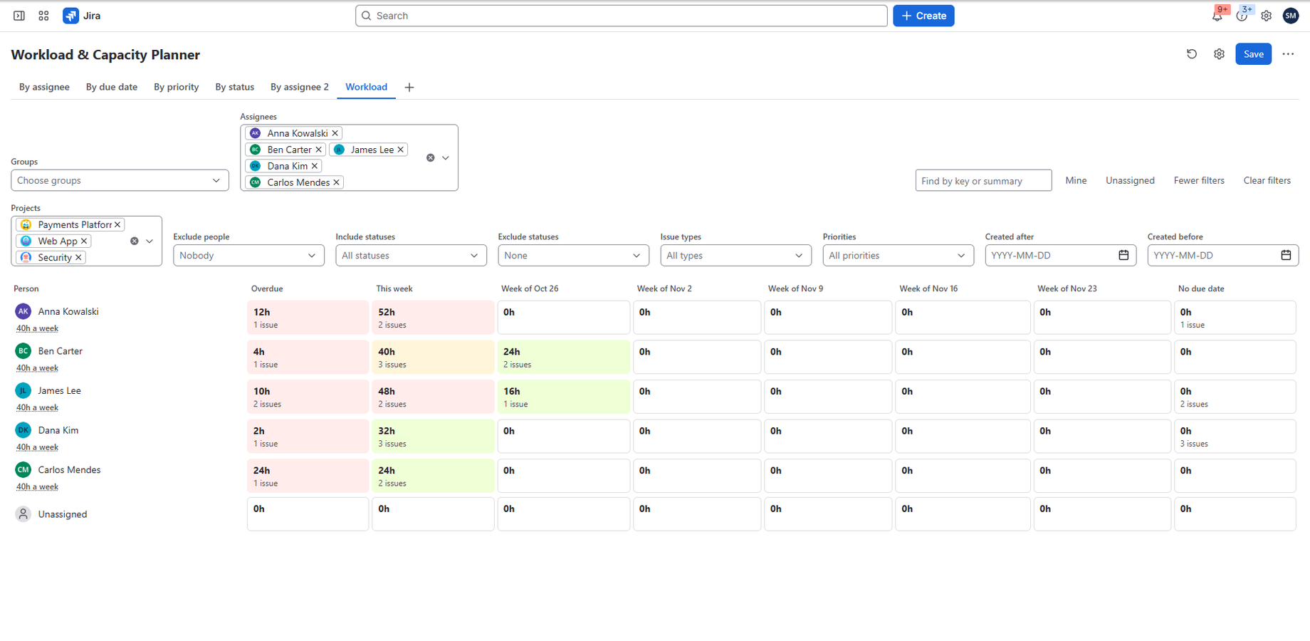
Task: Expand the Assignees dropdown chevron
Action: (x=446, y=158)
